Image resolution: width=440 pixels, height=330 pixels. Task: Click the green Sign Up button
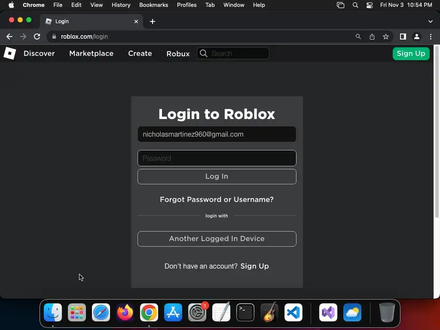[x=411, y=54]
